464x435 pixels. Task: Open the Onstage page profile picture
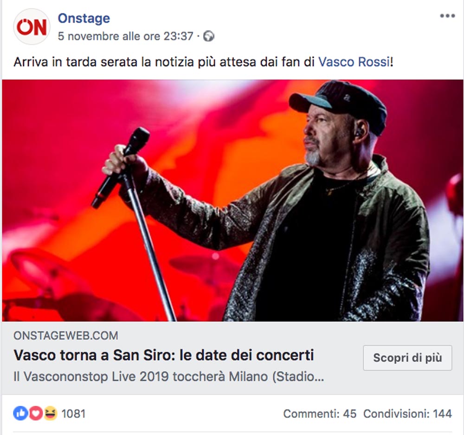[x=32, y=26]
